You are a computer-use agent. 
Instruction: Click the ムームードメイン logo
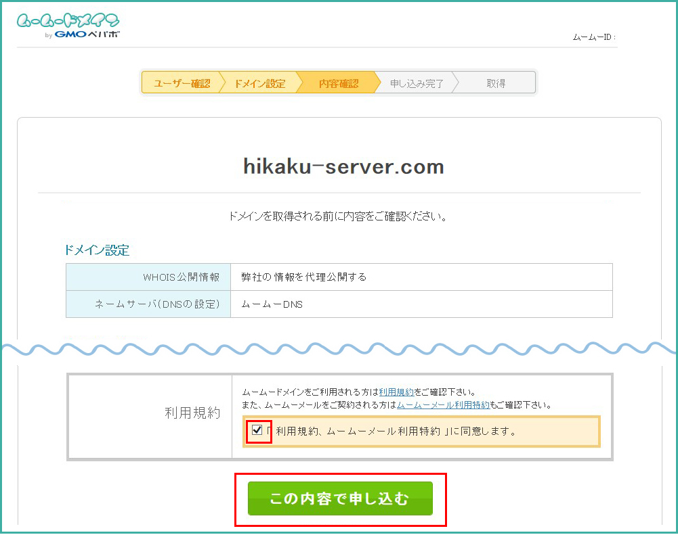click(68, 20)
